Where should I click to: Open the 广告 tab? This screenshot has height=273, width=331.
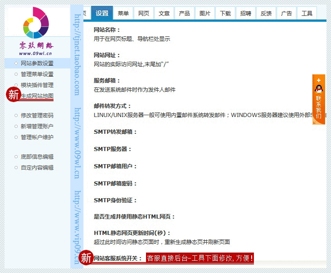pyautogui.click(x=287, y=13)
